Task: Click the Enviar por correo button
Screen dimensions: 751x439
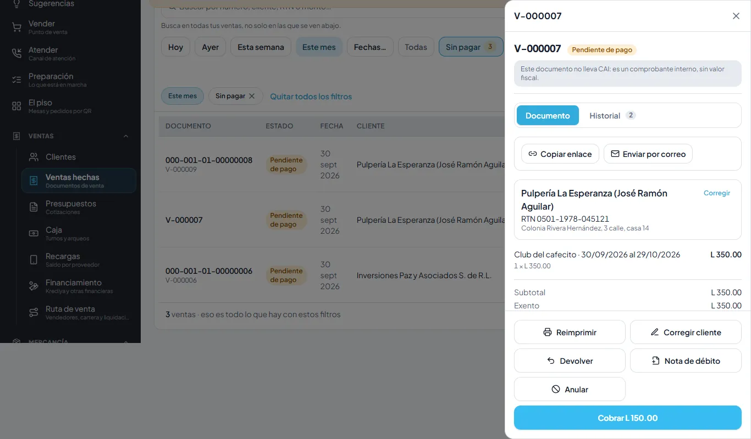Action: pyautogui.click(x=648, y=154)
